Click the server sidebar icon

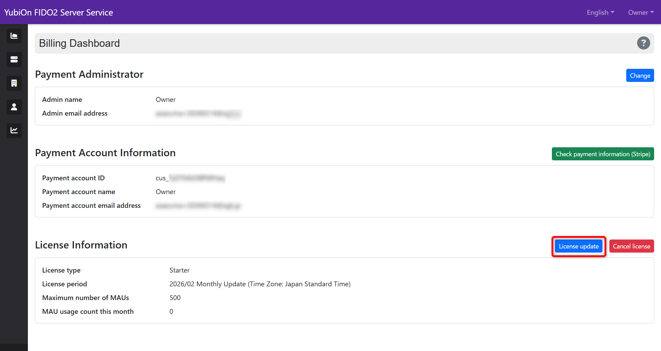click(x=14, y=60)
